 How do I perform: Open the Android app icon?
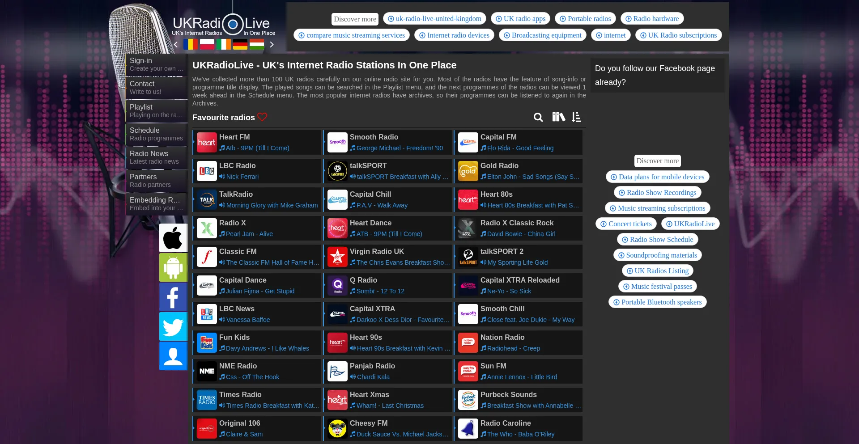click(x=173, y=267)
